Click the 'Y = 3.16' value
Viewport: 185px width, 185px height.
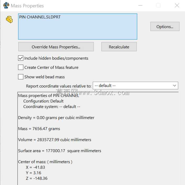(34, 173)
